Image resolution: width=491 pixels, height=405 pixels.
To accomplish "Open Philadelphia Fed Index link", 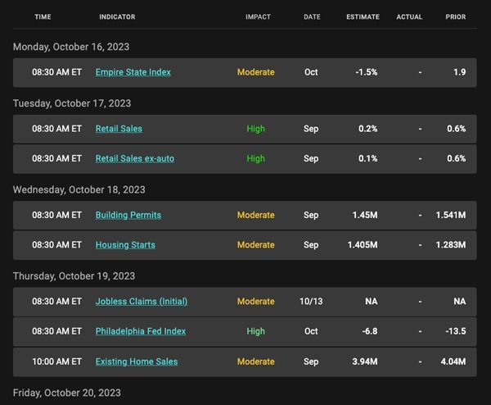I will tap(140, 331).
